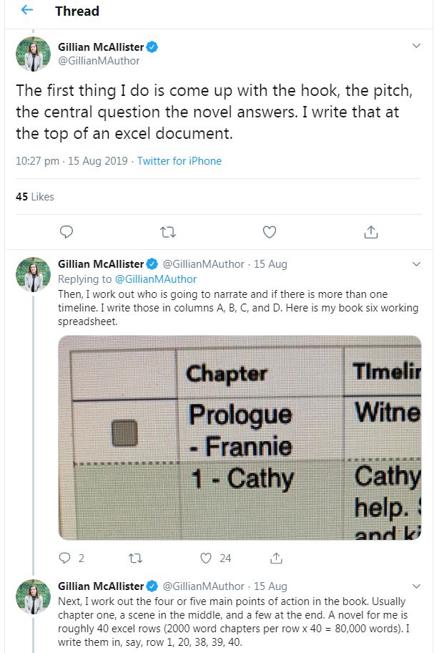The image size is (434, 653).
Task: Open Gillian McAllister's name on the main tweet
Action: pyautogui.click(x=101, y=47)
